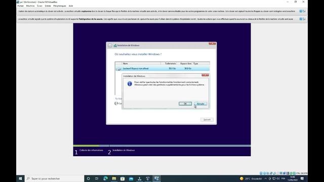Viewport: 324px width, 182px height.
Task: Click the don't-show-again icon on keyboard capture notification
Action: pyautogui.click(x=304, y=11)
